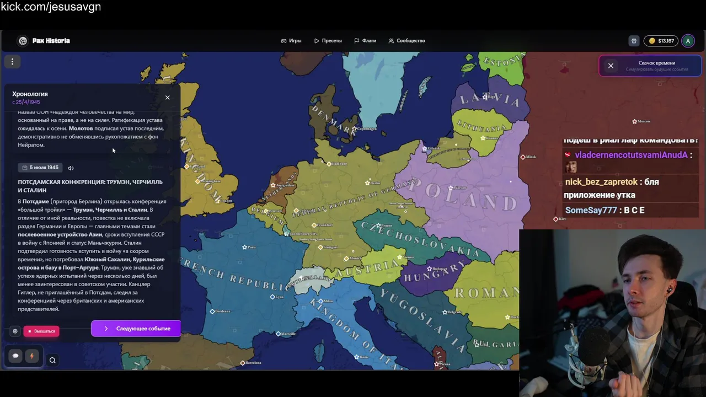Open the map search magnifier
Screen dimensions: 706x397
pos(52,361)
